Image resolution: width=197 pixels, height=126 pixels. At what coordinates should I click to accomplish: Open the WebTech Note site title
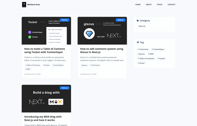click(34, 5)
